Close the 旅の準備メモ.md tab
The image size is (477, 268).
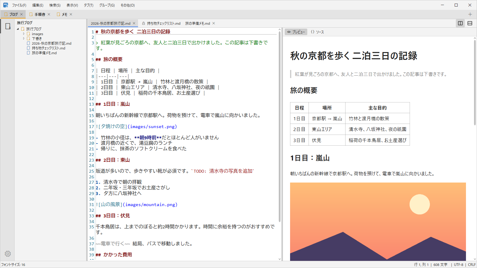pos(214,23)
